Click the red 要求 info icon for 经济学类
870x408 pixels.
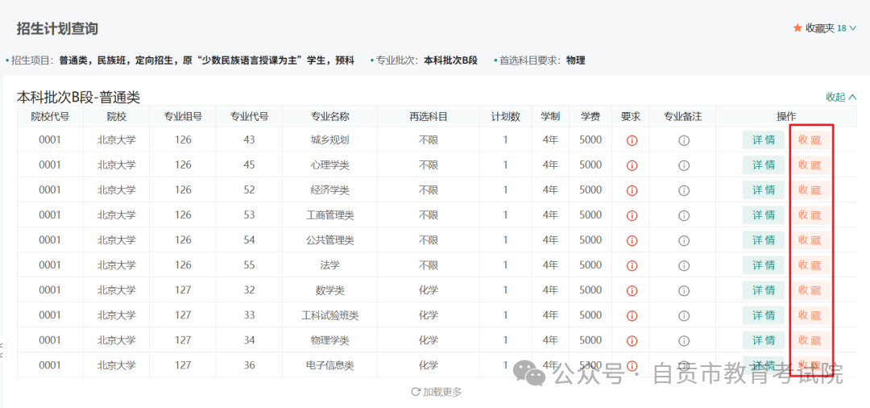coord(632,190)
